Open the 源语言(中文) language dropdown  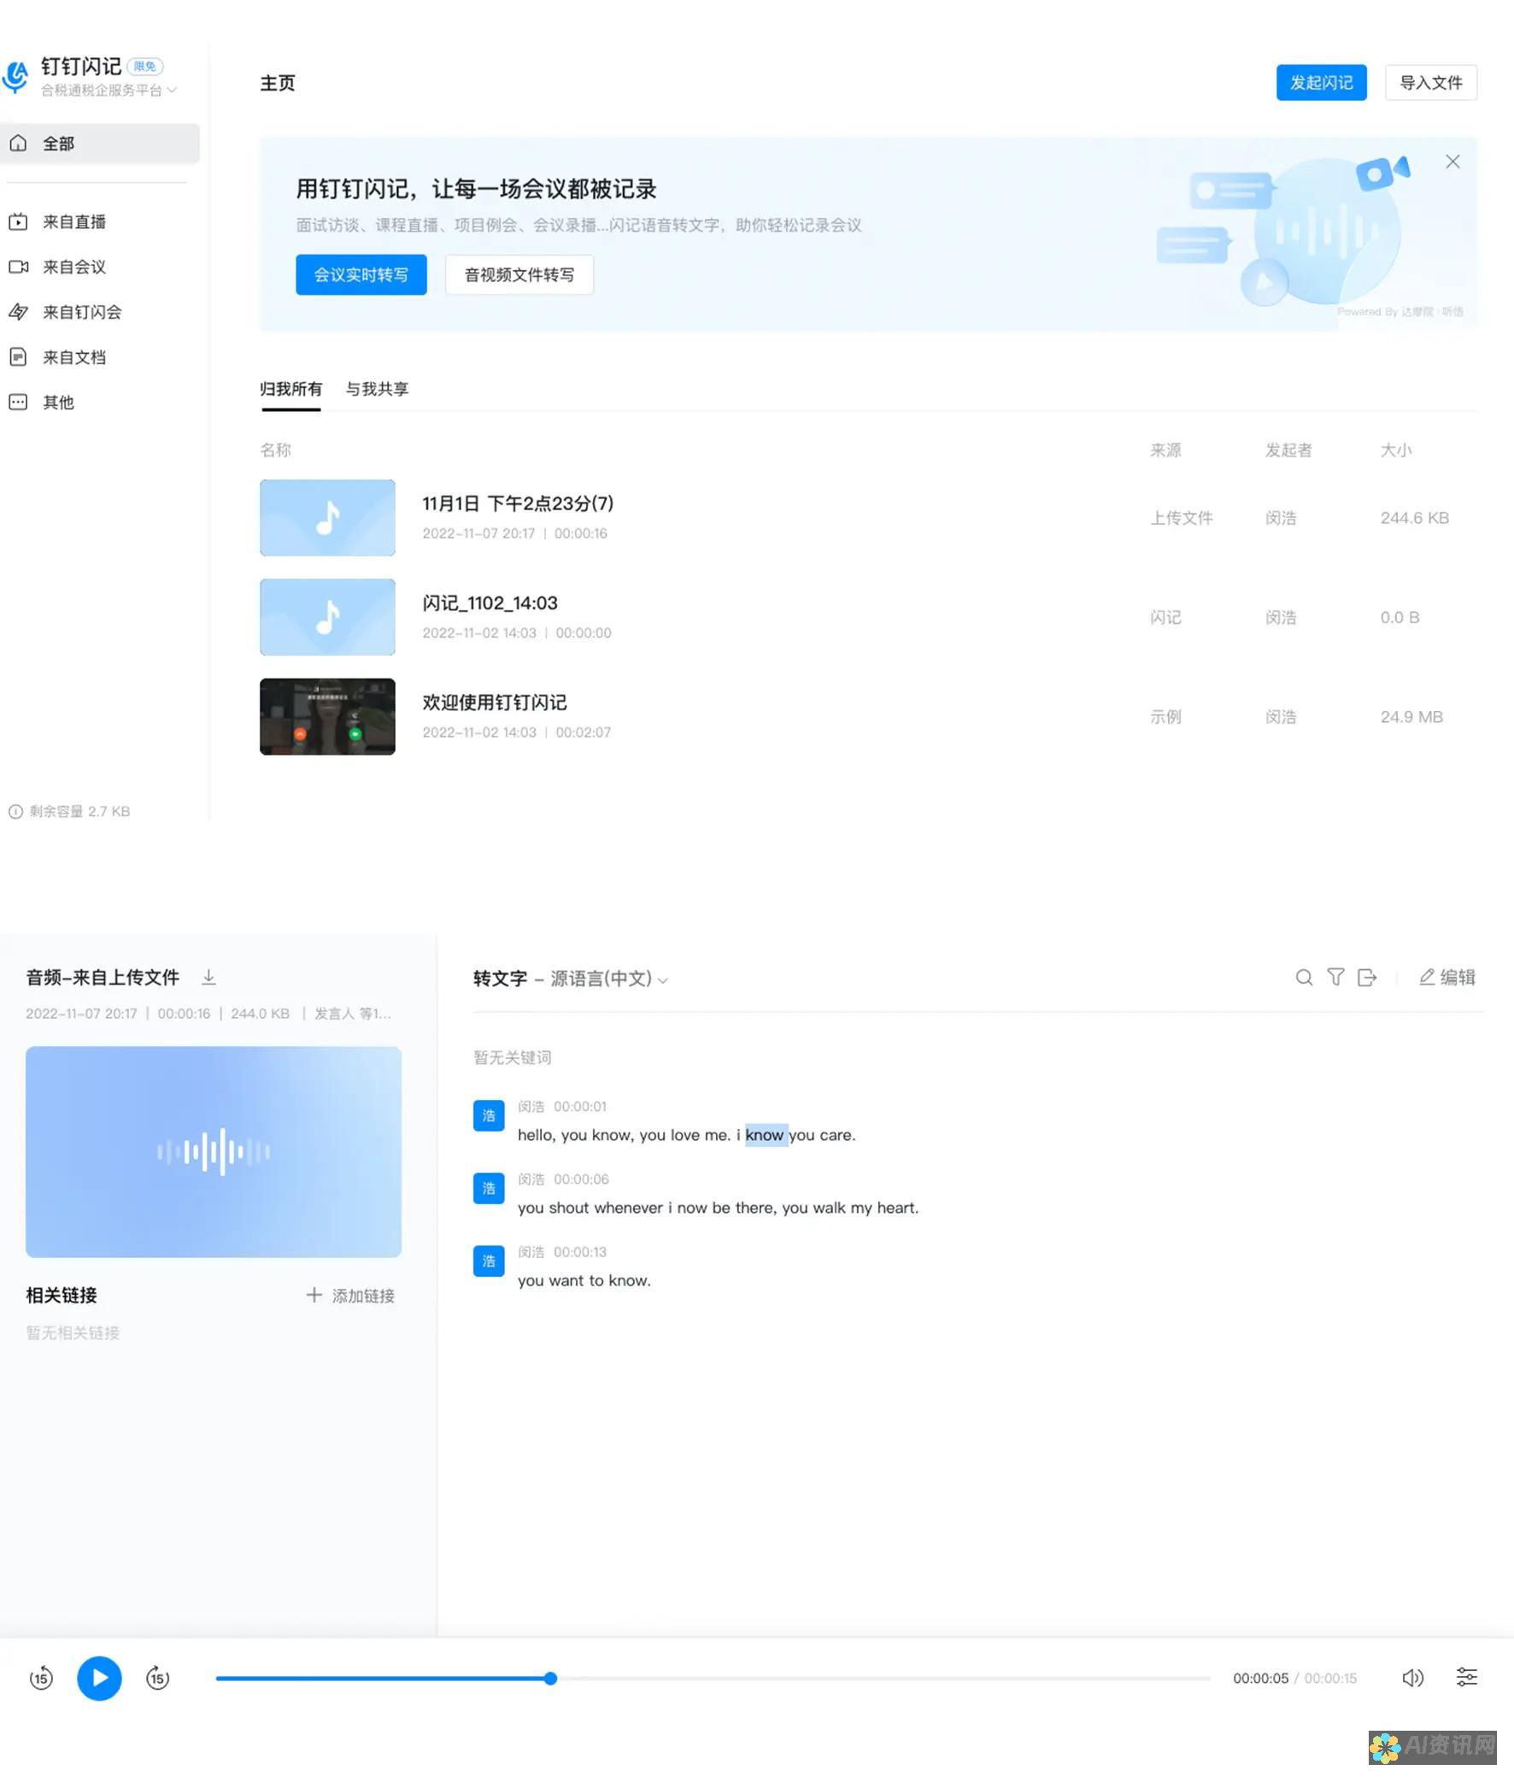click(x=609, y=979)
